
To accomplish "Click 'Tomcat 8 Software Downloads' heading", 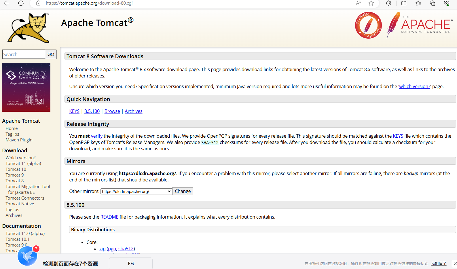I will (x=105, y=56).
